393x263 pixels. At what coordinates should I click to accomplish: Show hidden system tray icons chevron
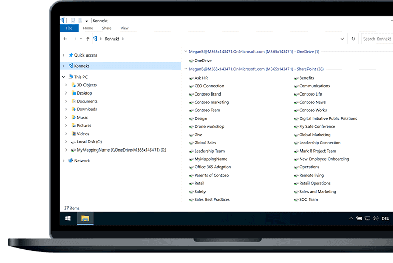pyautogui.click(x=351, y=218)
